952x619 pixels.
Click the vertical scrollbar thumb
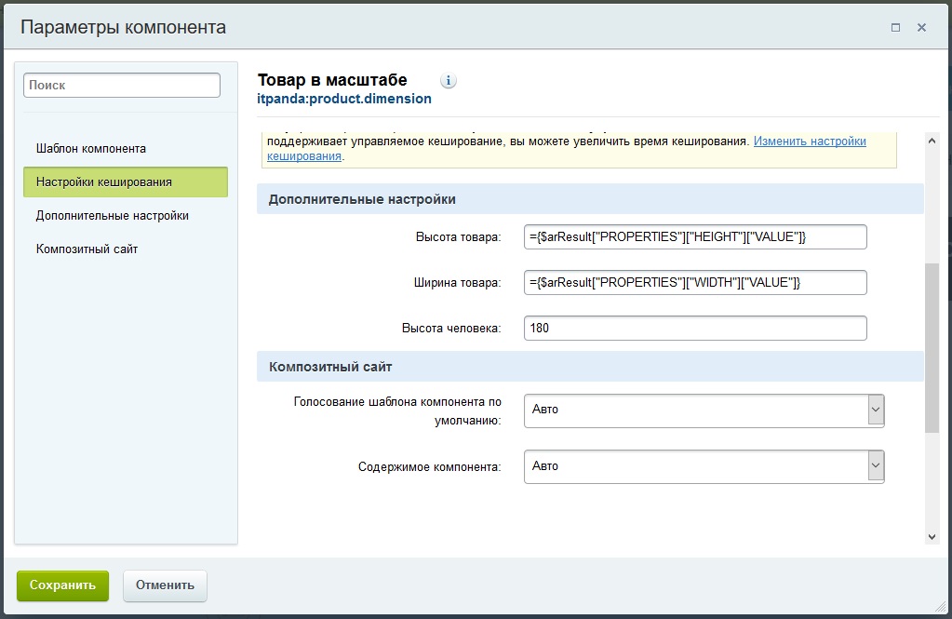point(932,347)
